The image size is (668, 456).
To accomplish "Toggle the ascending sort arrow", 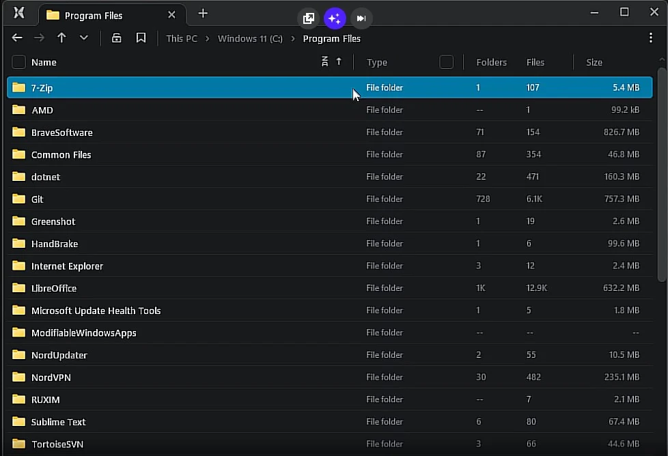I will pyautogui.click(x=339, y=61).
